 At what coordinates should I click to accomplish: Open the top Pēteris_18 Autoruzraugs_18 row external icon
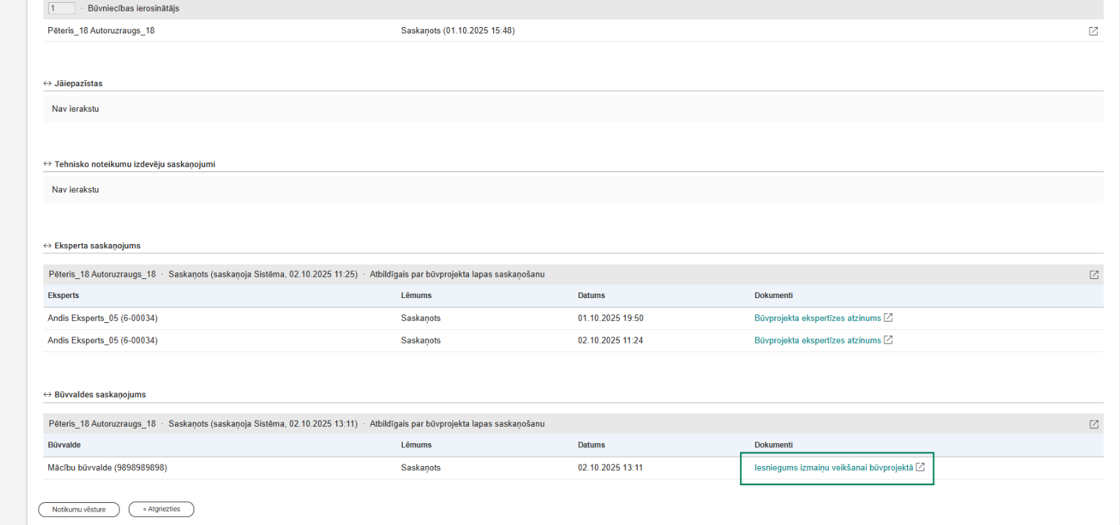point(1093,31)
